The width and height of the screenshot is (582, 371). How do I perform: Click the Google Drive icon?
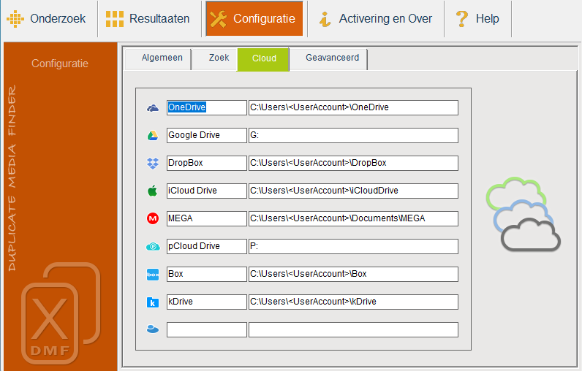pos(153,136)
